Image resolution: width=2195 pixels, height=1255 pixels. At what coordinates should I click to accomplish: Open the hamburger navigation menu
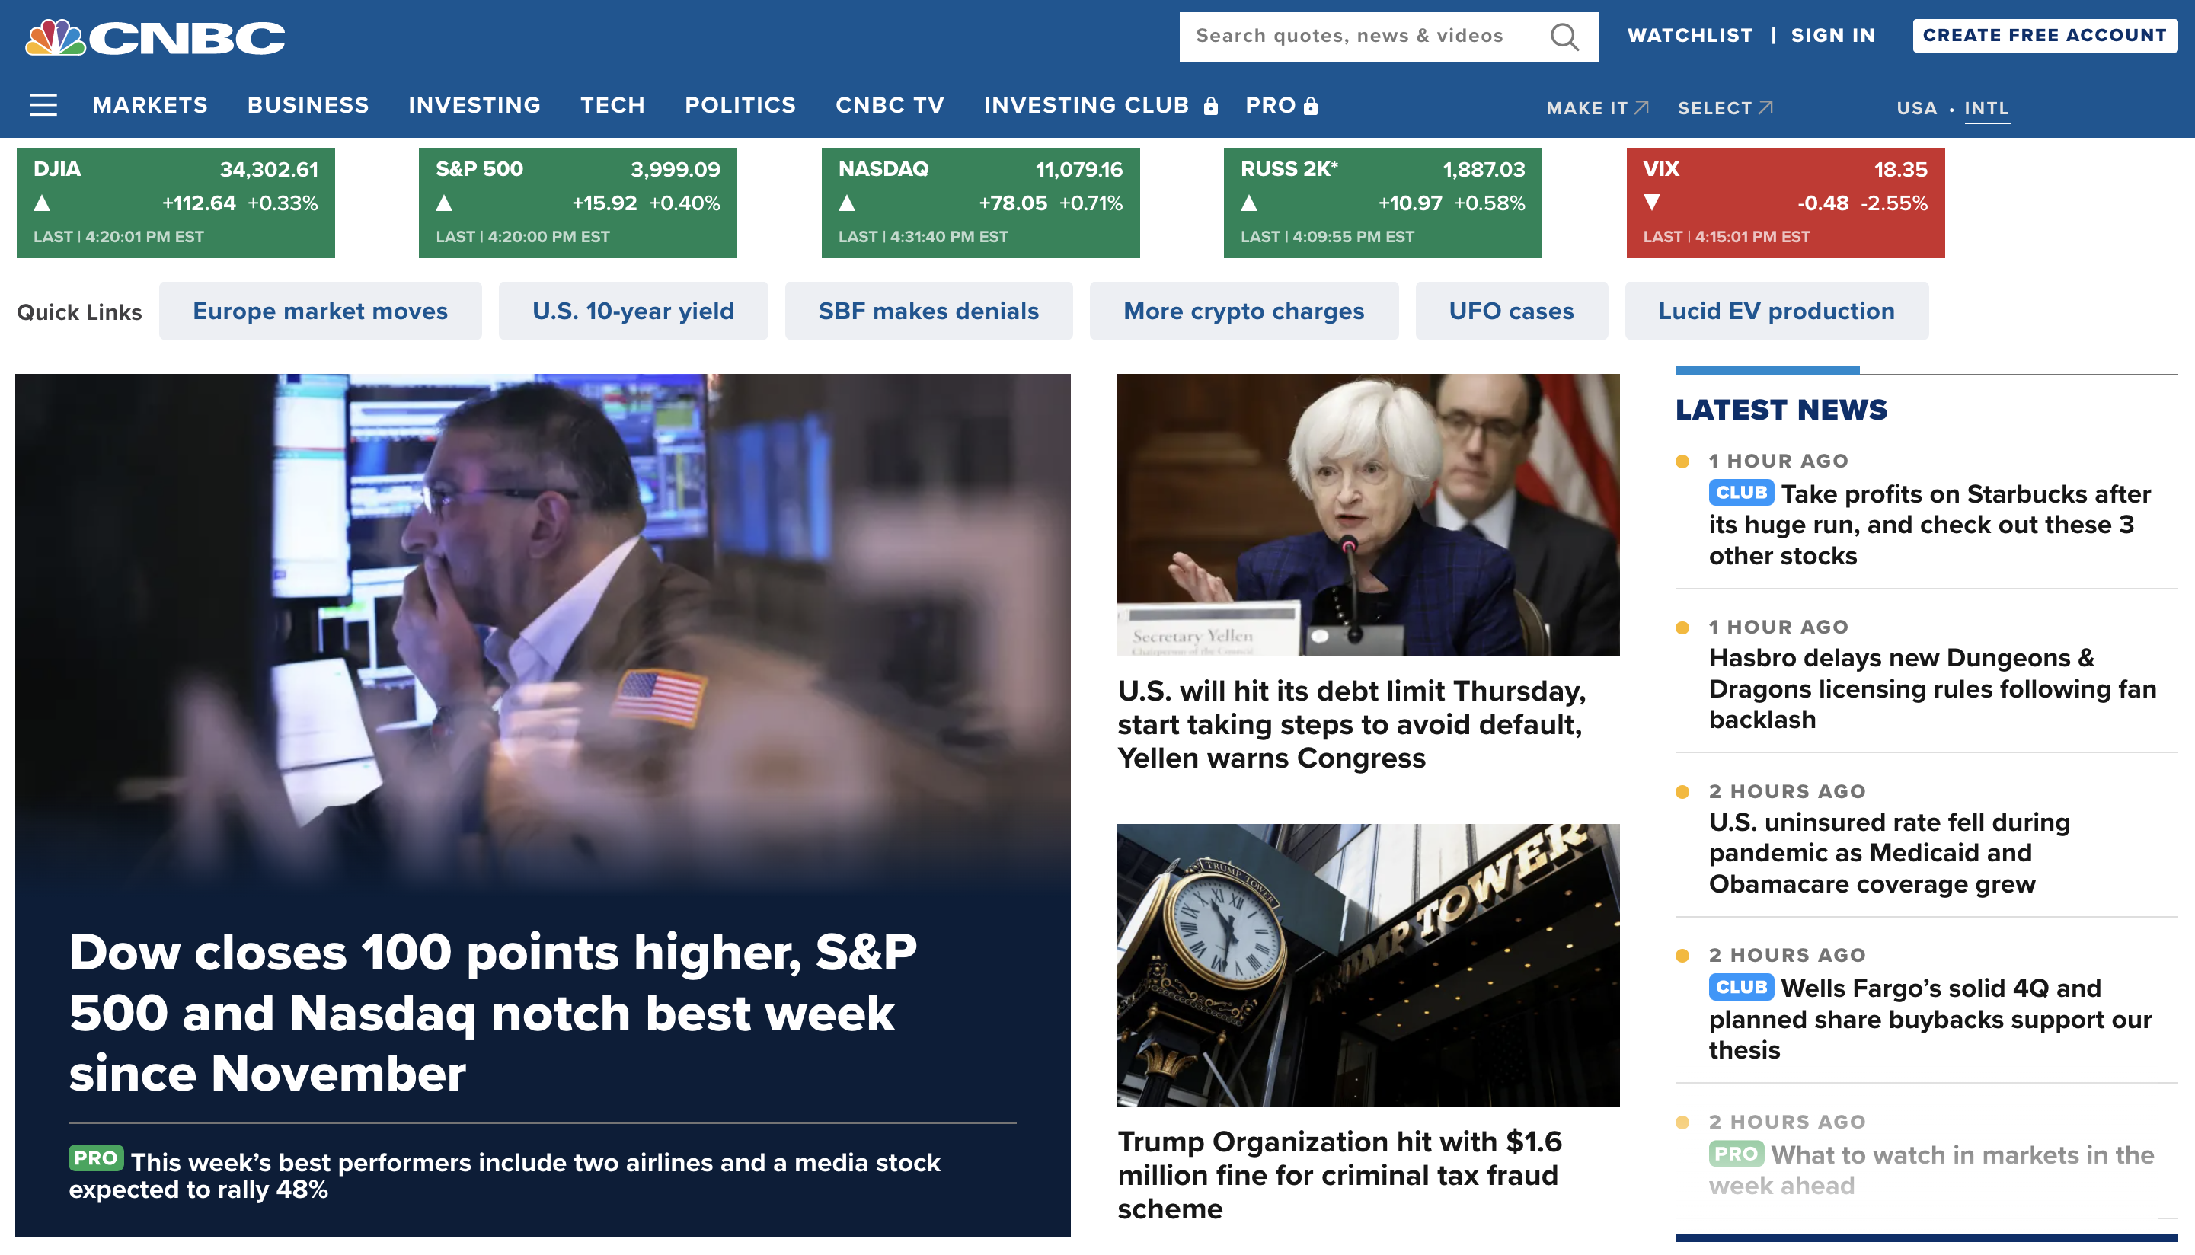click(43, 105)
